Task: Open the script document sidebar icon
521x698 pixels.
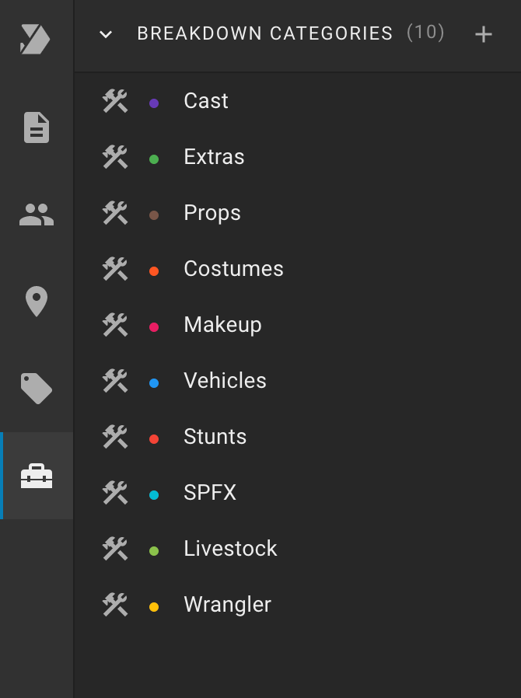Action: pos(37,127)
